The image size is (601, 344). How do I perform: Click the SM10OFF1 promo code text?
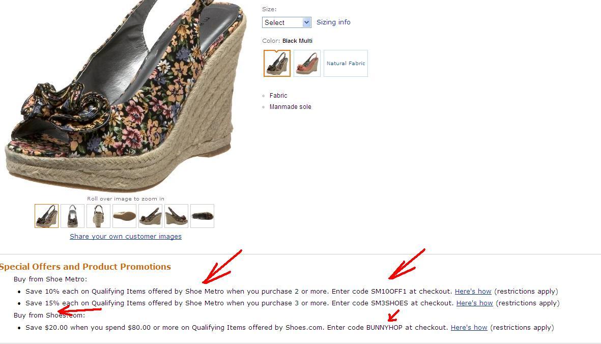389,291
